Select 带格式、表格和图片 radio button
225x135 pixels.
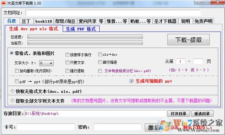point(12,53)
